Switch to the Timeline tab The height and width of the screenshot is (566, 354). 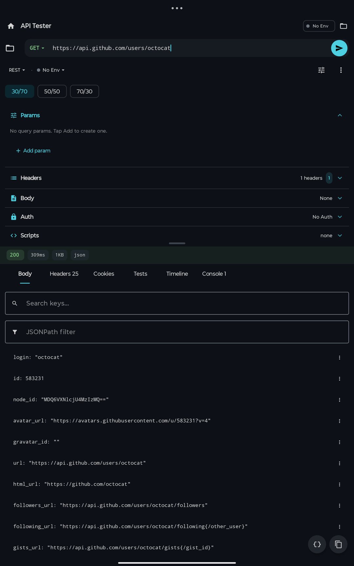[177, 274]
